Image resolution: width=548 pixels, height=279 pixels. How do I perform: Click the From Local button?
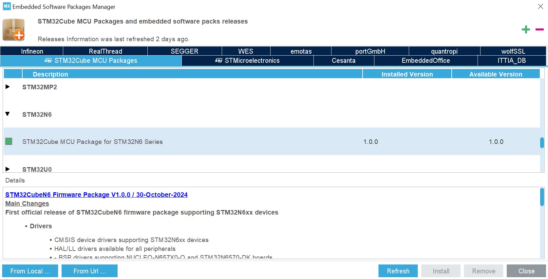point(30,271)
